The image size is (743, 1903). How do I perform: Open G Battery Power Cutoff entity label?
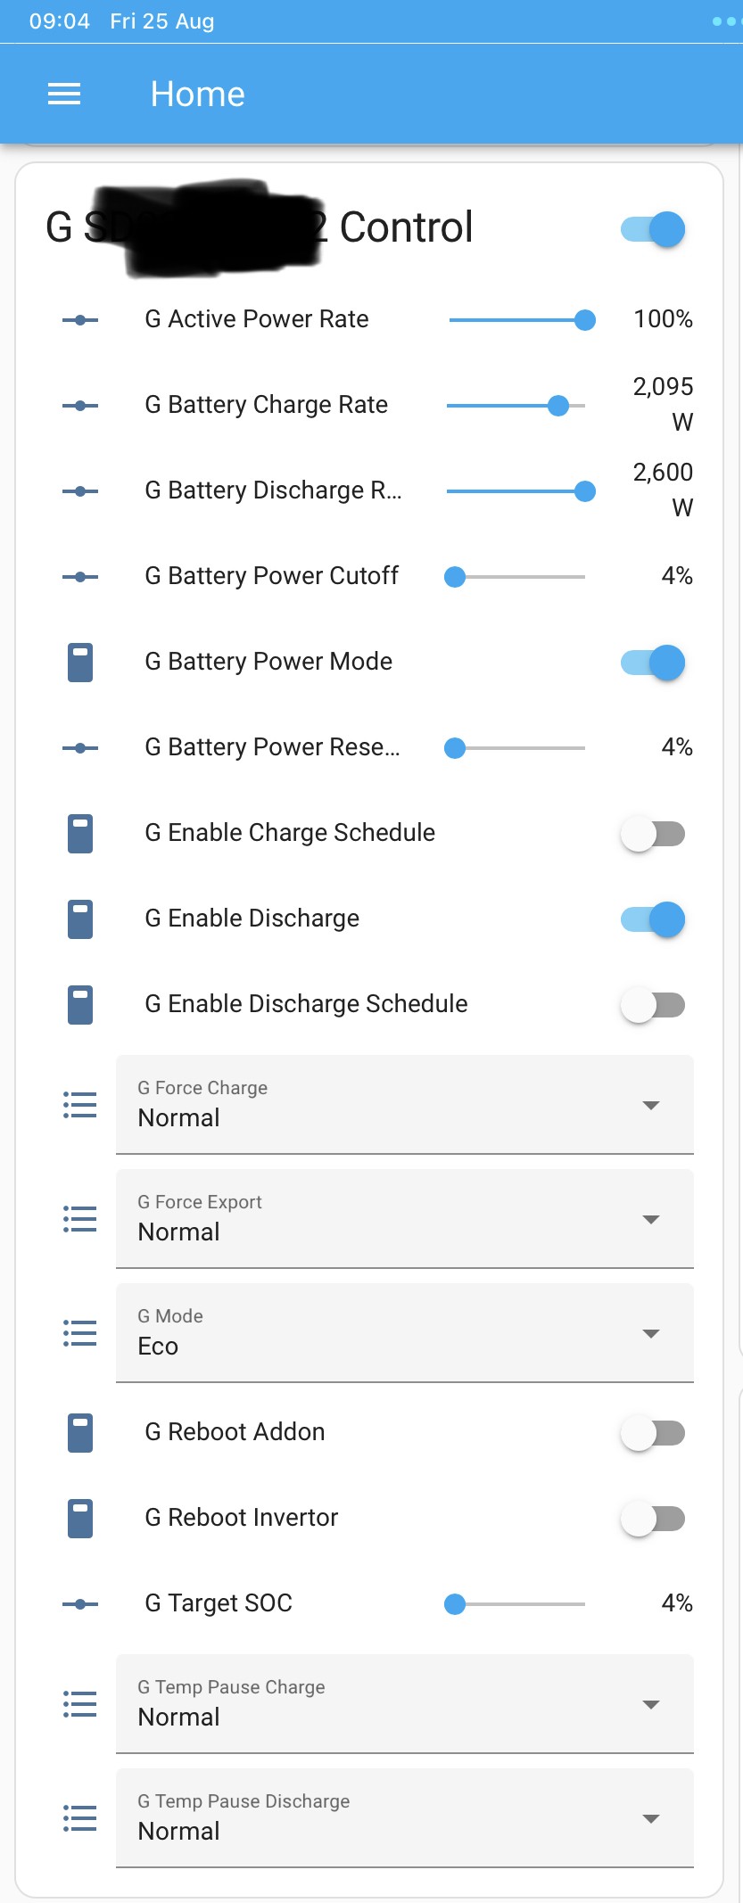click(x=271, y=576)
